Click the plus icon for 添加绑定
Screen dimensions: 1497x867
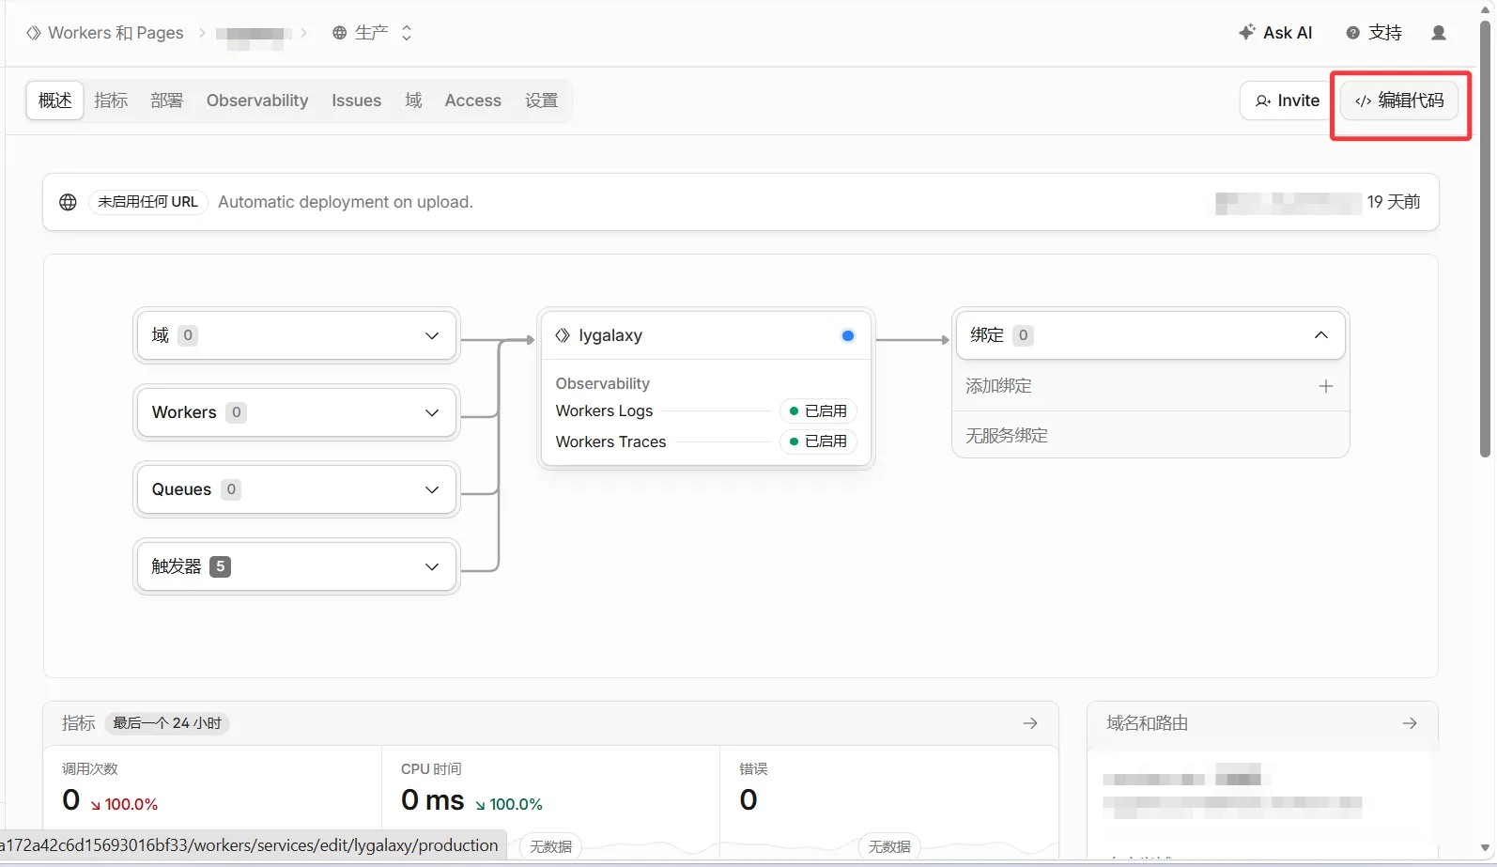pos(1326,386)
